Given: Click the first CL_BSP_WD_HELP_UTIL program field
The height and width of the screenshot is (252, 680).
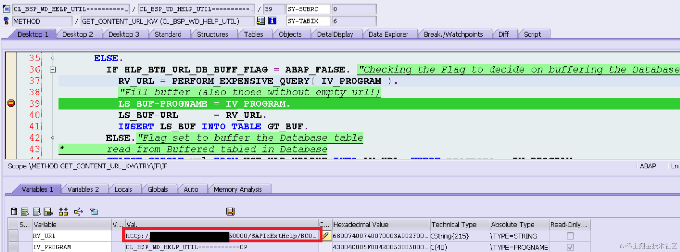Looking at the screenshot, I should click(x=71, y=9).
